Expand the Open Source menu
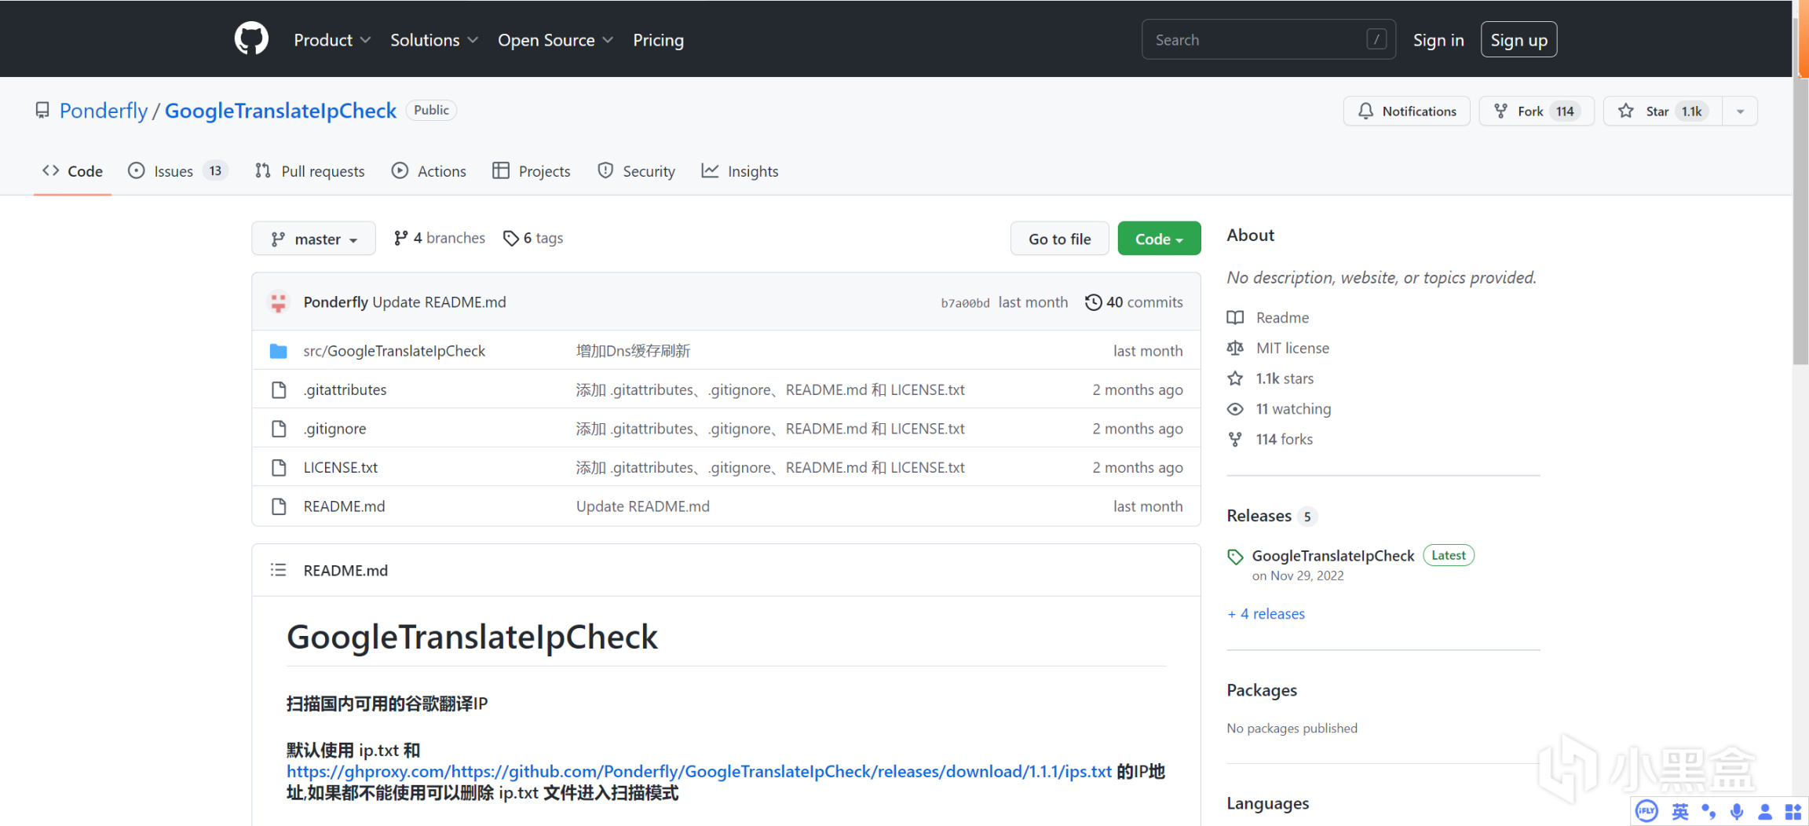This screenshot has height=826, width=1809. pos(556,40)
